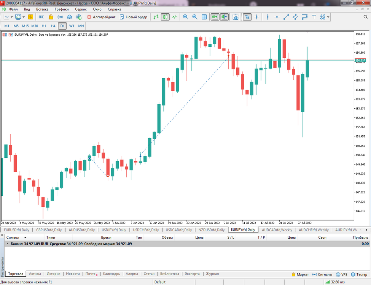
Task: Open the shapes objects icon
Action: (x=323, y=17)
